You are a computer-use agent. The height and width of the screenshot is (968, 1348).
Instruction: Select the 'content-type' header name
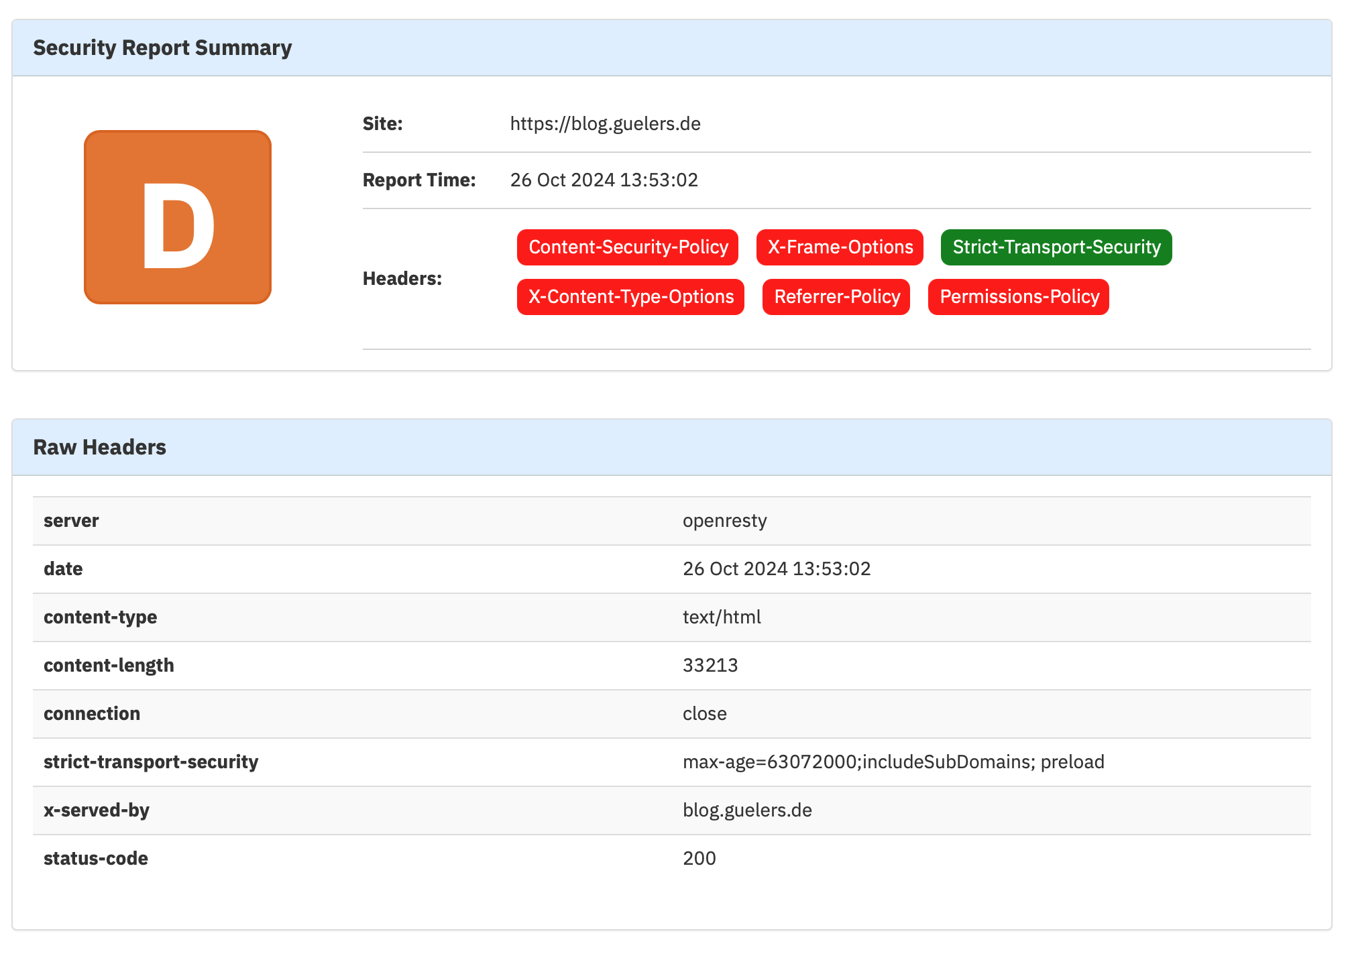[x=101, y=617]
